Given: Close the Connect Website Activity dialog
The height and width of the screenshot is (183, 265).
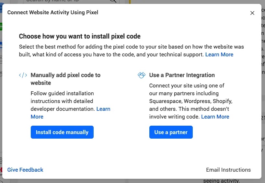Looking at the screenshot, I should (252, 13).
